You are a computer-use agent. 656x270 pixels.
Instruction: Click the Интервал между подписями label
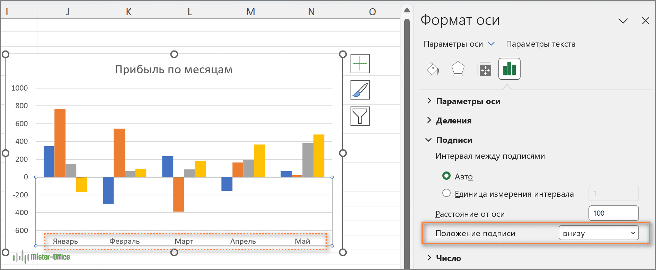click(x=490, y=156)
